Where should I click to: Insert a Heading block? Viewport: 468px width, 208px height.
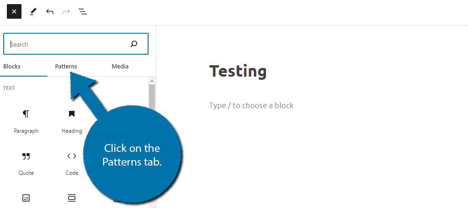click(x=72, y=121)
